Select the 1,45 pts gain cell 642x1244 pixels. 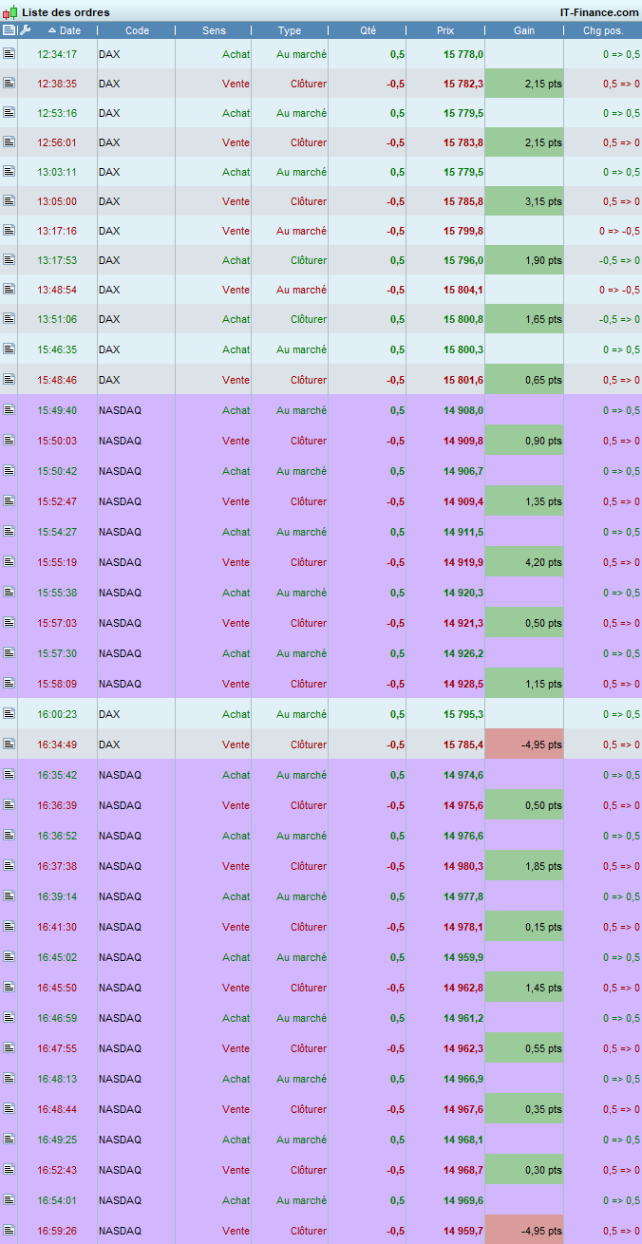(x=524, y=988)
